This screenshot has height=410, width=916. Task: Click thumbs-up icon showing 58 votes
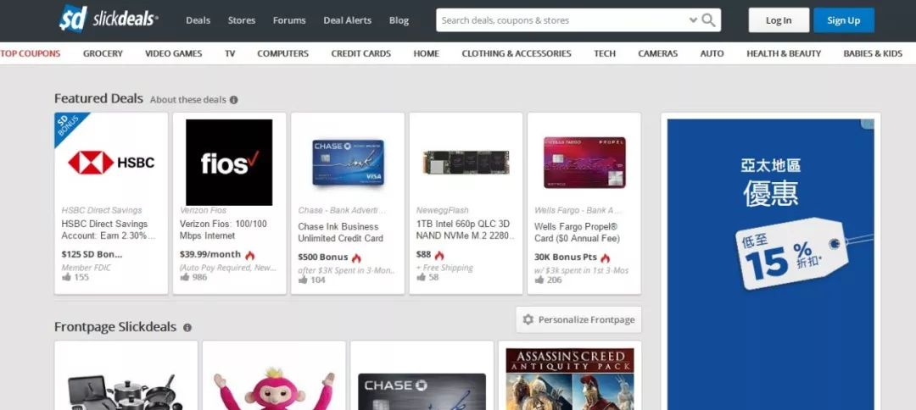click(421, 277)
